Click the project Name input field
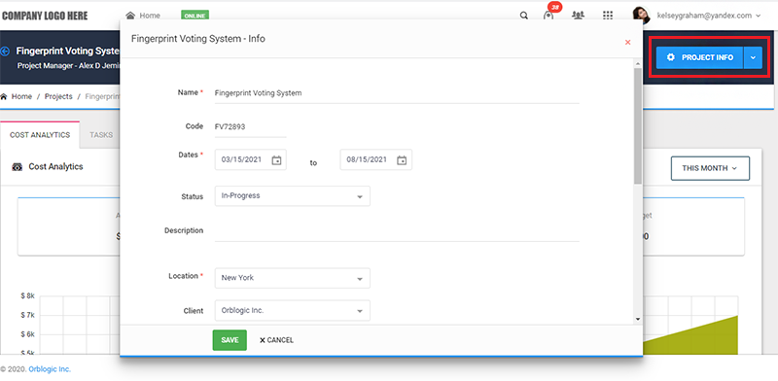The image size is (778, 381). (x=397, y=93)
